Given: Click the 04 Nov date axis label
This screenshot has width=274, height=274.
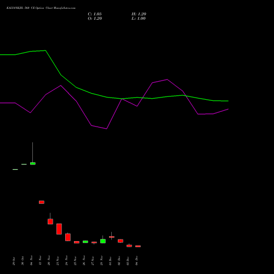Looking at the screenshot, I should [32, 260].
